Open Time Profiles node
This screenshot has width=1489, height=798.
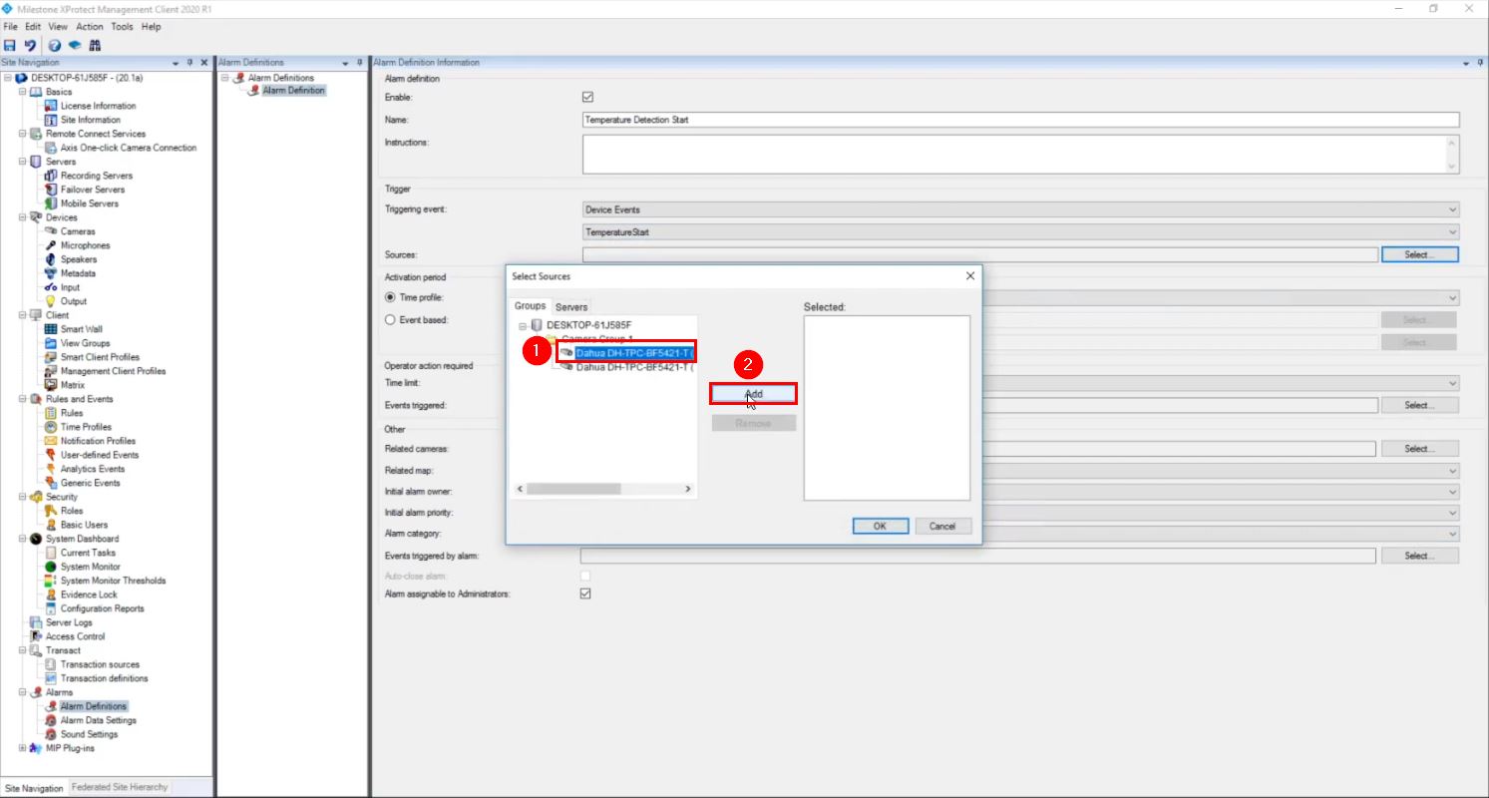point(85,427)
